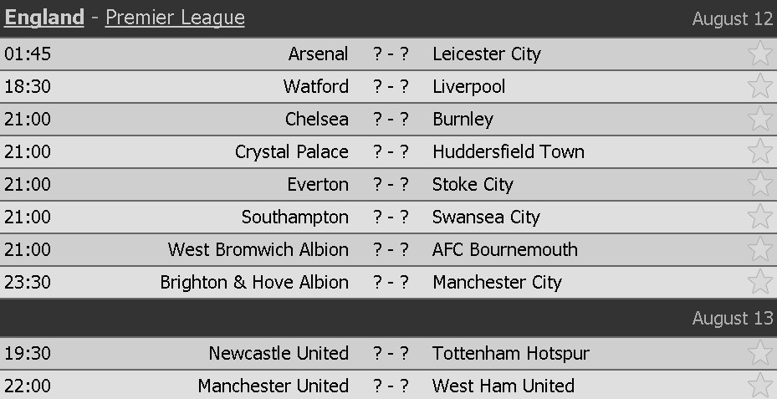This screenshot has width=777, height=399.
Task: Favorite the Brighton vs Manchester City match
Action: pyautogui.click(x=759, y=282)
